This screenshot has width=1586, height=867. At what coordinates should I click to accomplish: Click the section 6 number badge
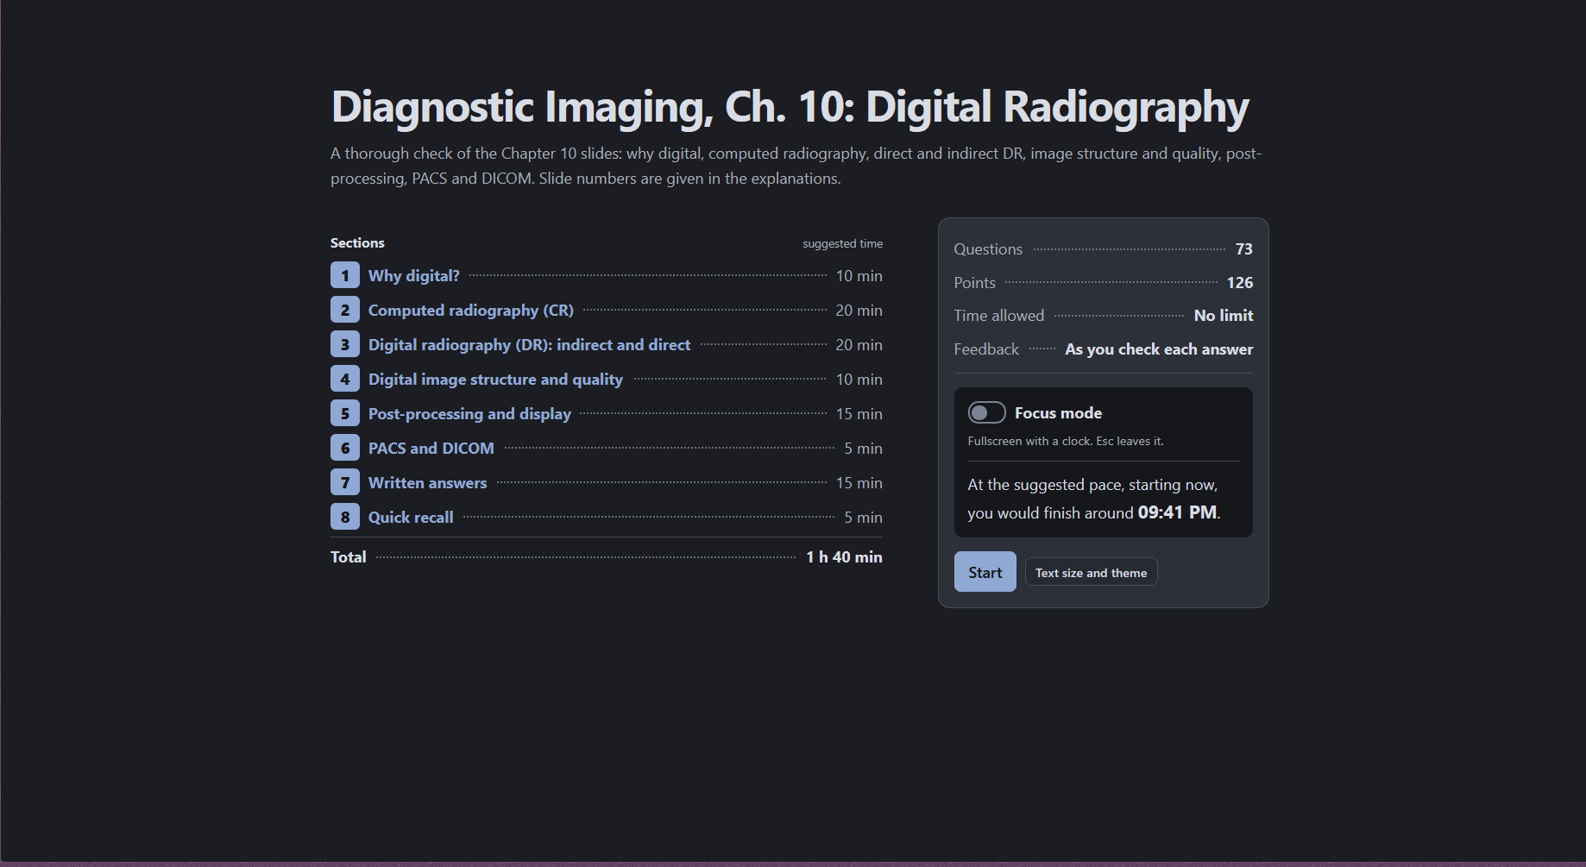[345, 448]
